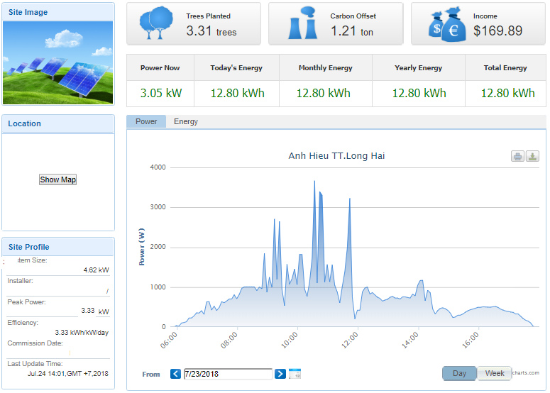Click the Location panel header
The height and width of the screenshot is (393, 550).
(58, 123)
